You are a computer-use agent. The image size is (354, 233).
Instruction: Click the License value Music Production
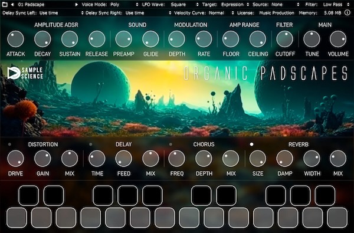click(277, 13)
